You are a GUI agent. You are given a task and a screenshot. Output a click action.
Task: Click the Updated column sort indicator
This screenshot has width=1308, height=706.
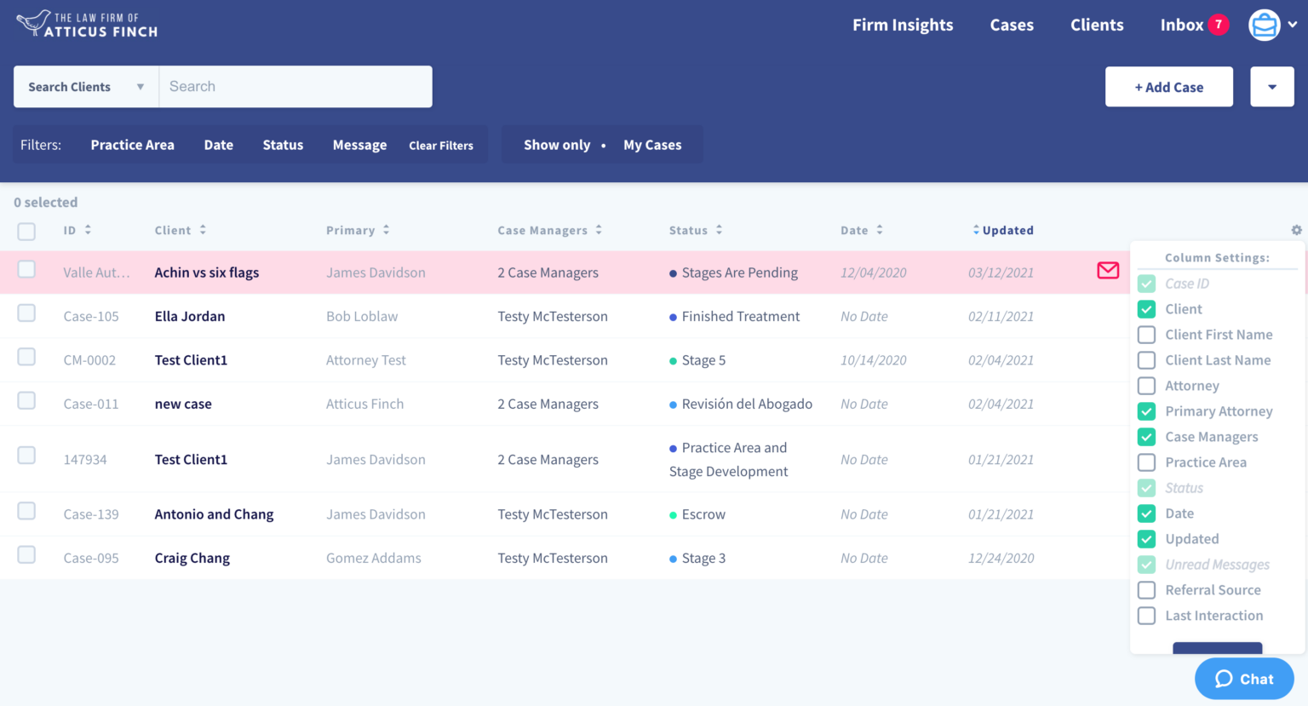click(x=976, y=230)
